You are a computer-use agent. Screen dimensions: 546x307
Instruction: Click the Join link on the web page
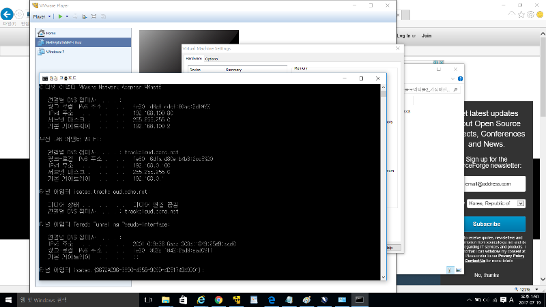[x=427, y=35]
